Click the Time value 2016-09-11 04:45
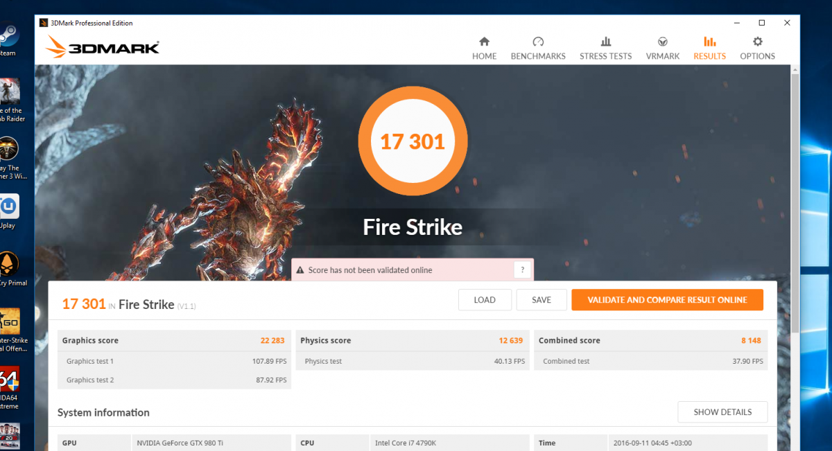The image size is (832, 451). [652, 443]
